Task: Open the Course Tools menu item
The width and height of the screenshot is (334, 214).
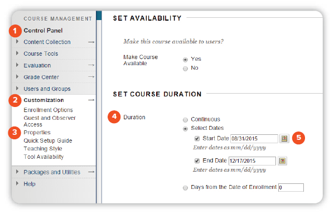Action: coord(41,53)
